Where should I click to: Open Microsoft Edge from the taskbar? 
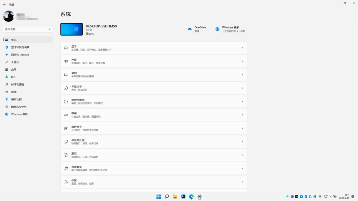click(x=191, y=196)
